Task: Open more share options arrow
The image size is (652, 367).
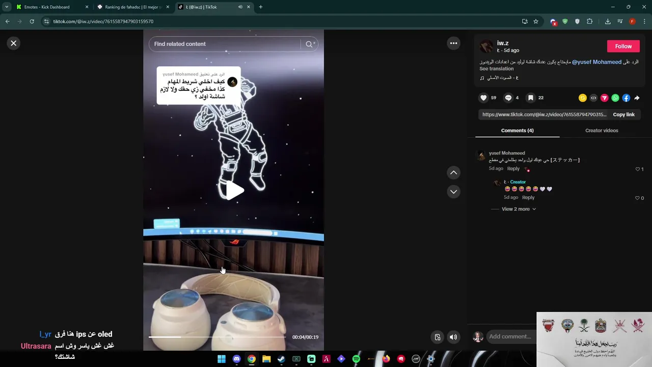Action: click(637, 98)
